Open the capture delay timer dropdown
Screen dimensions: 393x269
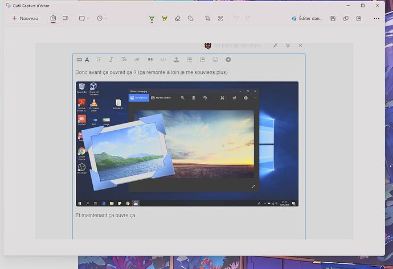(102, 18)
